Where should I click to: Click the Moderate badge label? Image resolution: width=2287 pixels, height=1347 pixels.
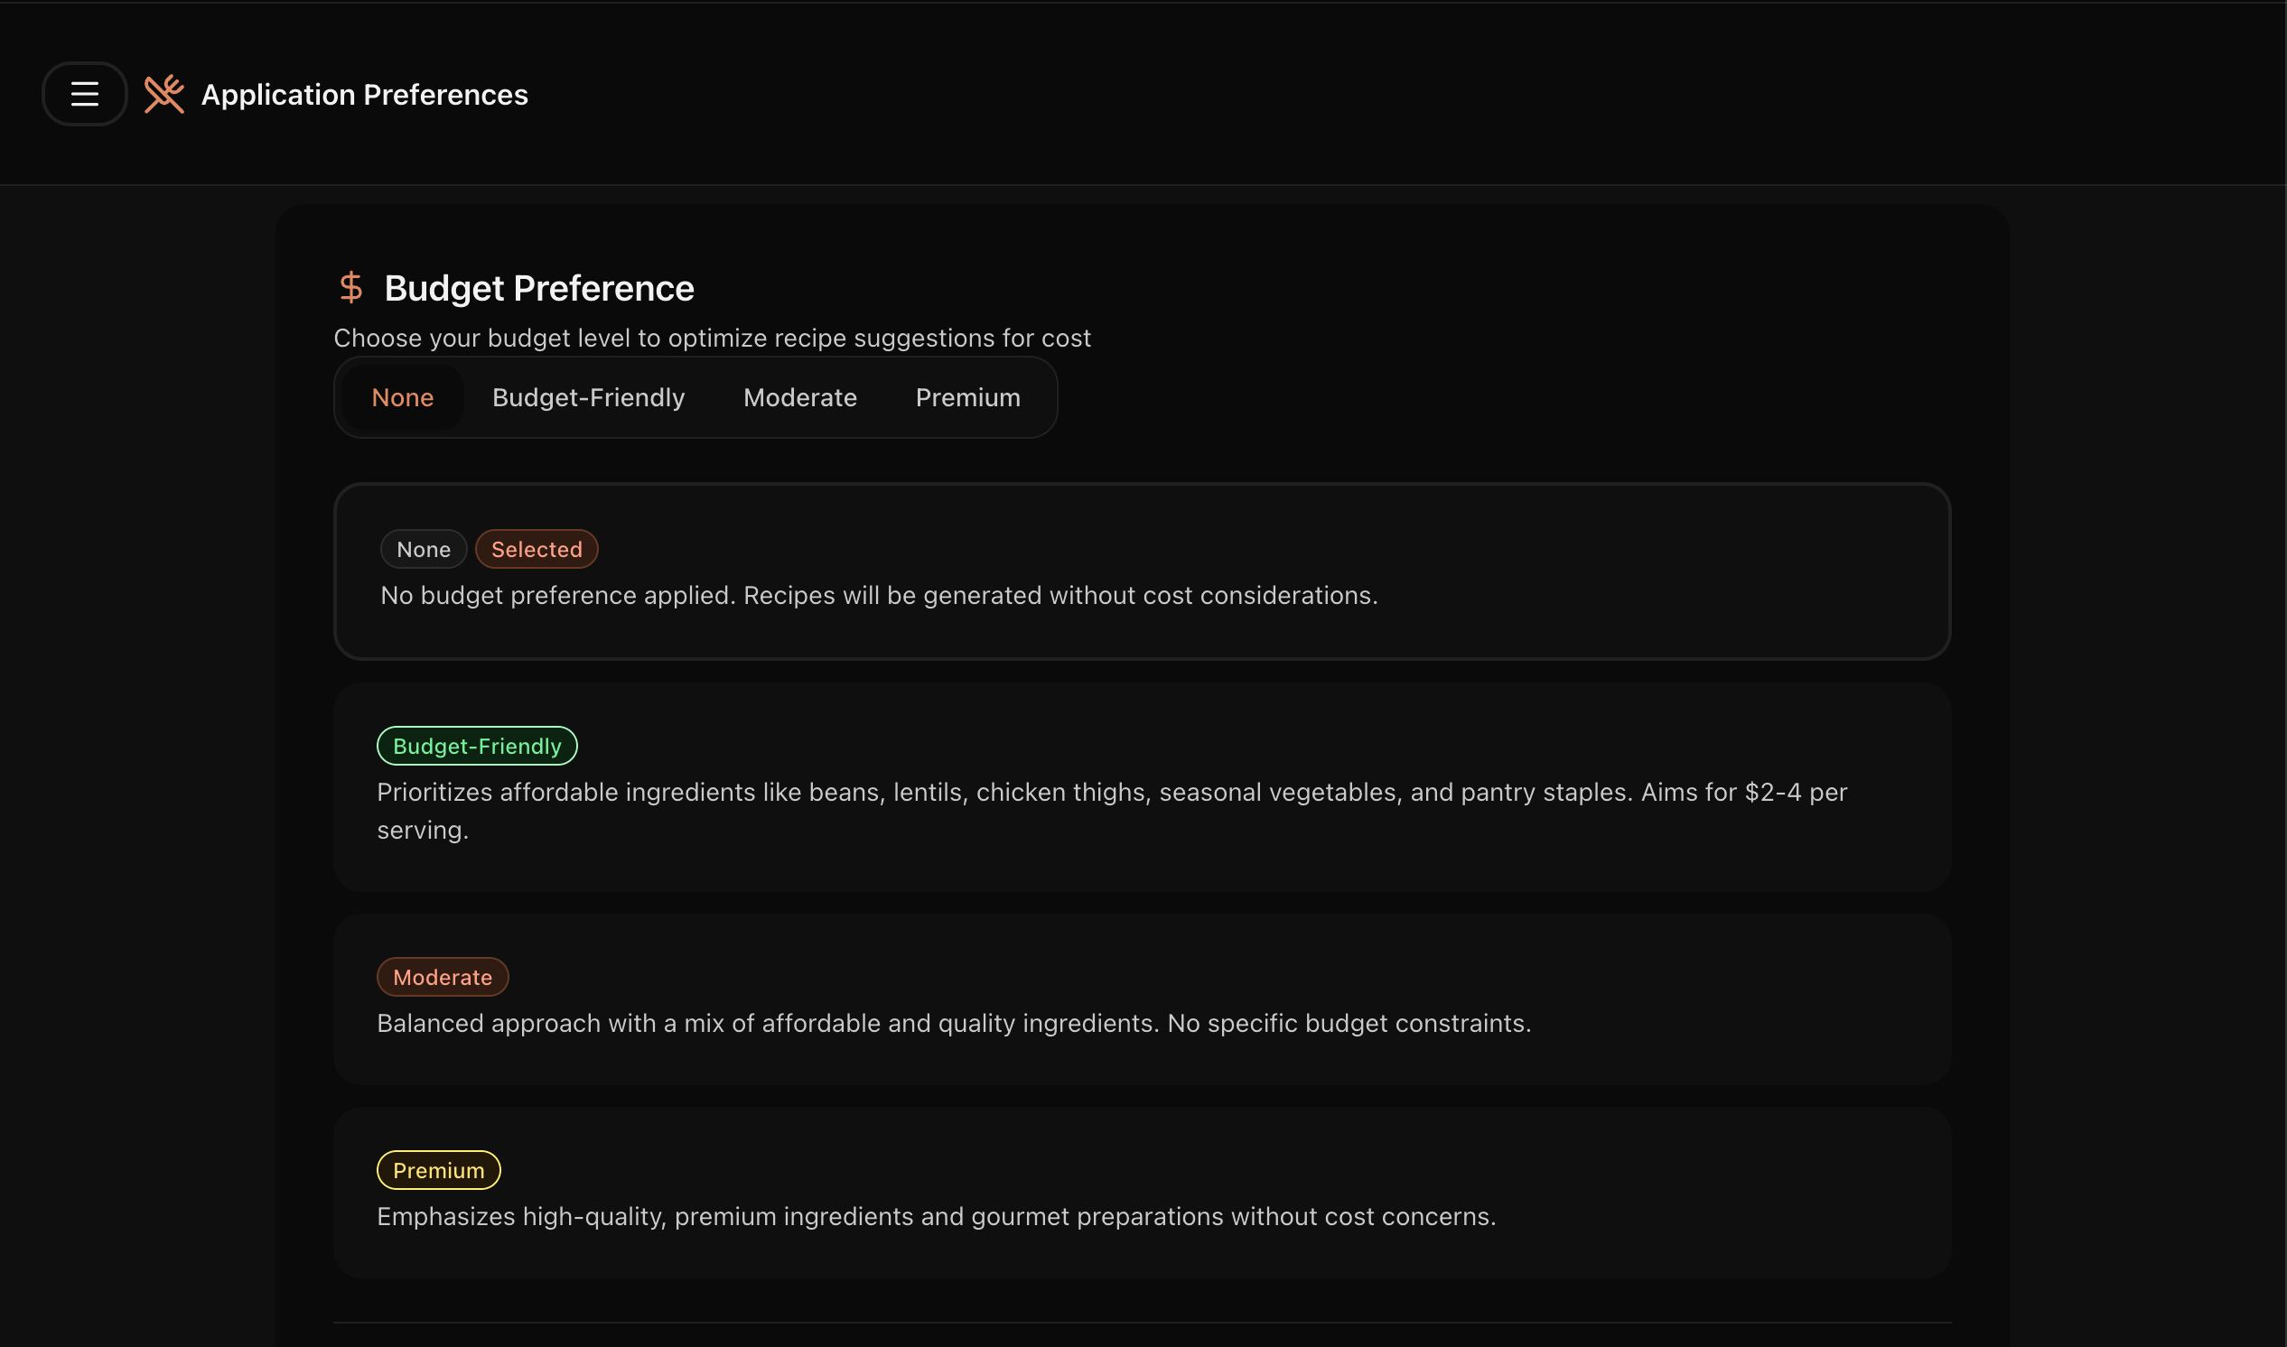click(443, 978)
